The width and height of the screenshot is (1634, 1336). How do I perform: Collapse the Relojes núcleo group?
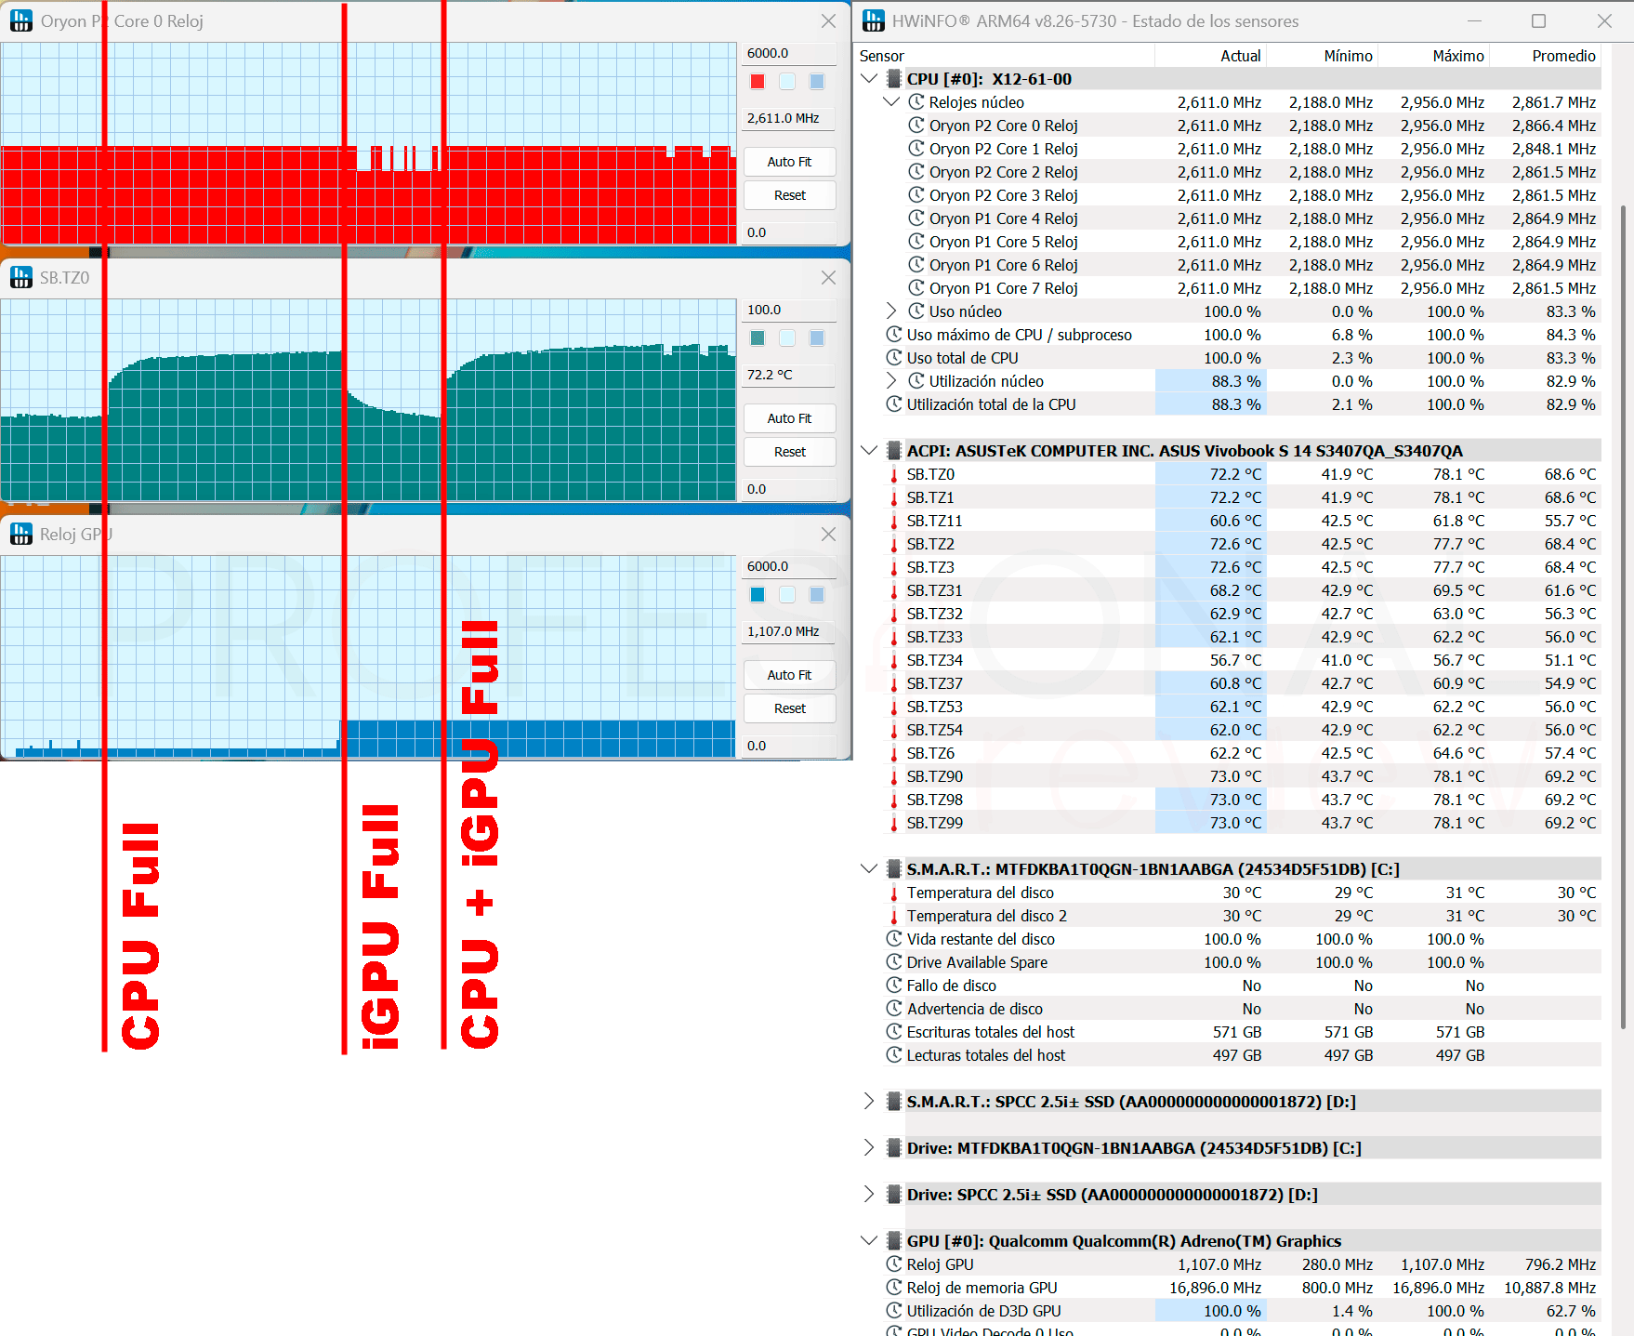tap(891, 102)
